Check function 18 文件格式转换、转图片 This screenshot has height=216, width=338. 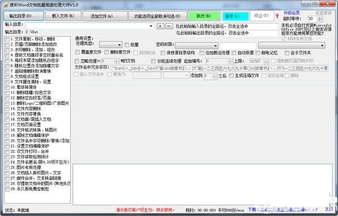(x=7, y=130)
